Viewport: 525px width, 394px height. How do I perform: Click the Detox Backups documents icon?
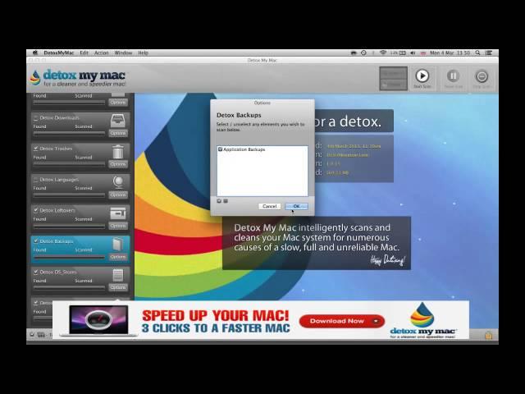(x=117, y=244)
